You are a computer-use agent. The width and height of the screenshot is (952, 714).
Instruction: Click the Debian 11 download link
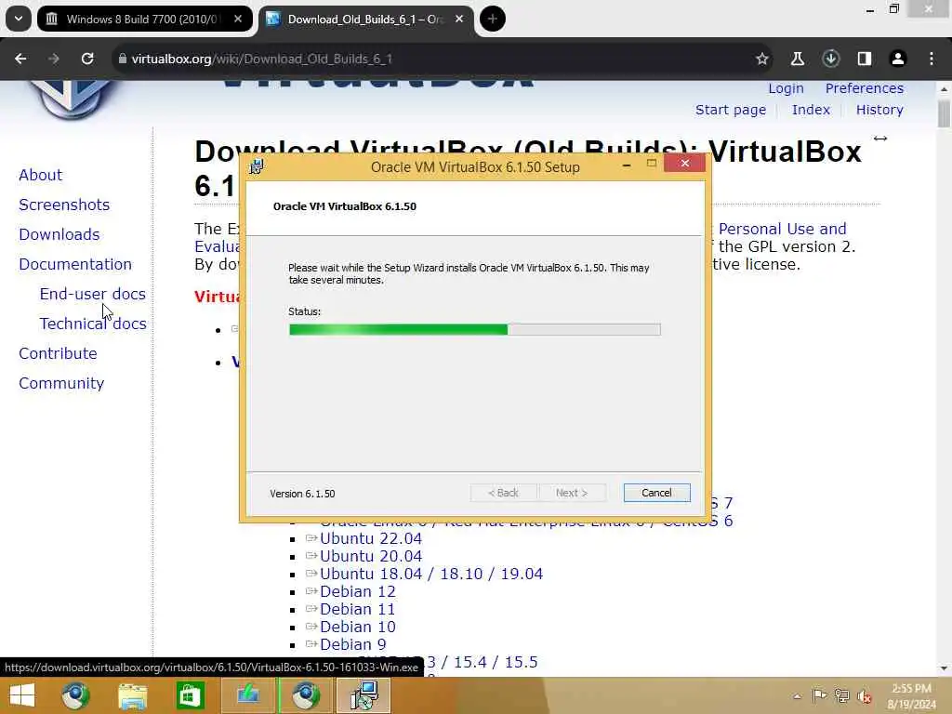point(358,609)
